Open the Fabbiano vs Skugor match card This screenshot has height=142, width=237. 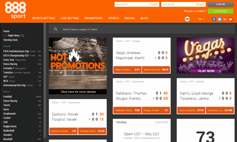coord(142,96)
